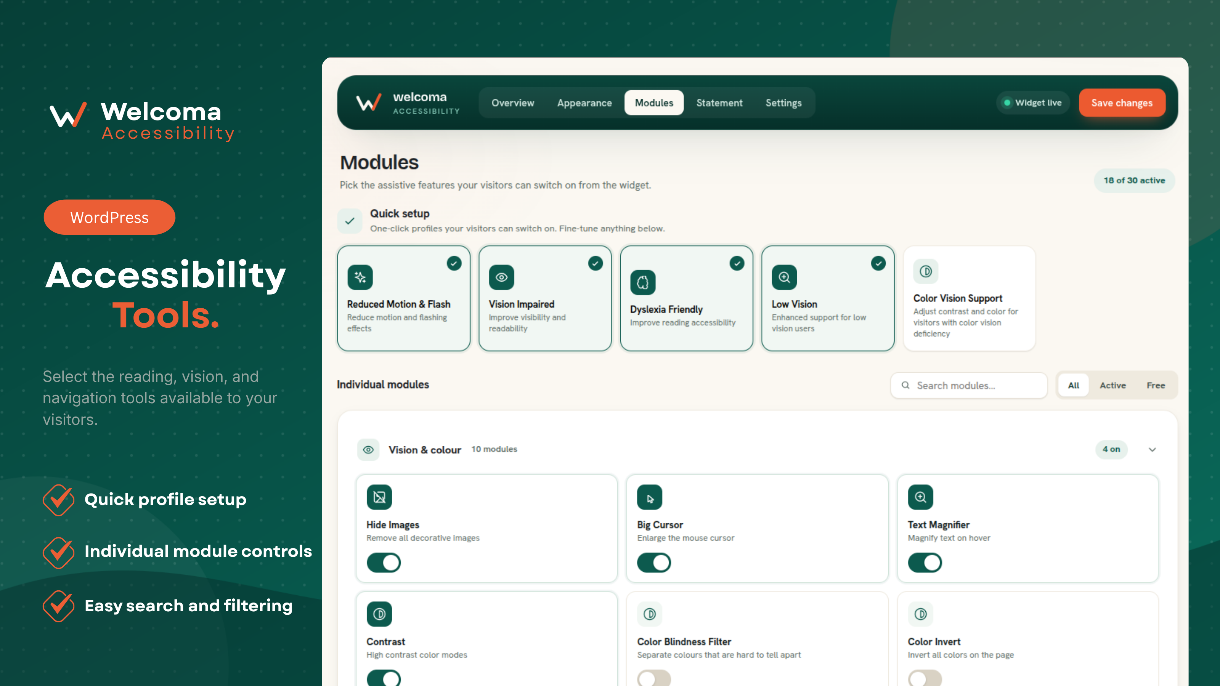Enable the Color Invert toggle

pyautogui.click(x=925, y=678)
